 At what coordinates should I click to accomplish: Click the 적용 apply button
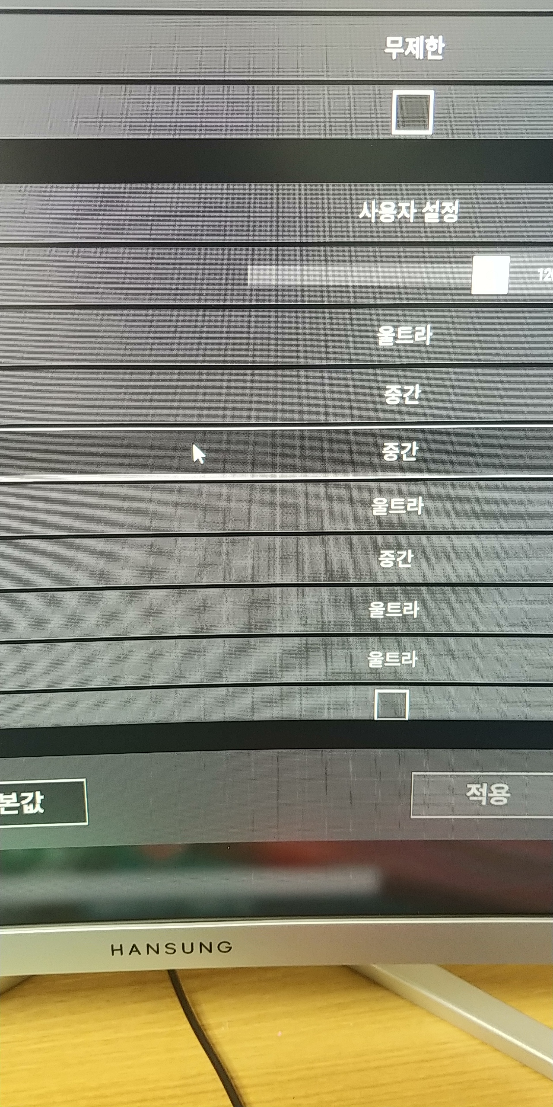click(x=482, y=794)
